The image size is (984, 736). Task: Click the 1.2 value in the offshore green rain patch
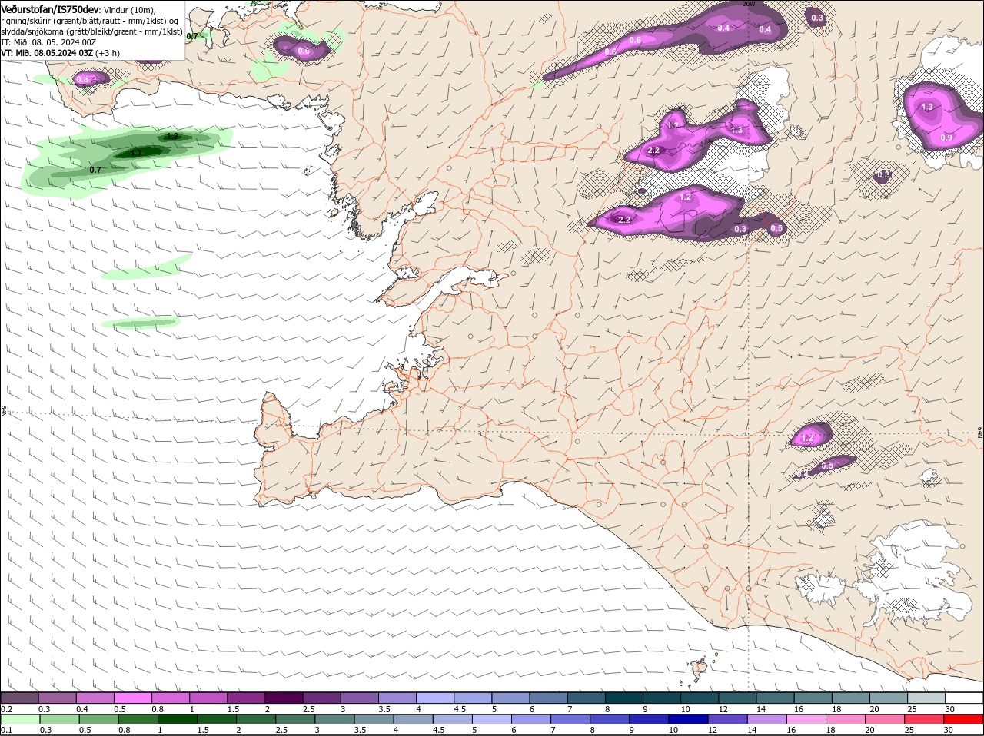172,136
